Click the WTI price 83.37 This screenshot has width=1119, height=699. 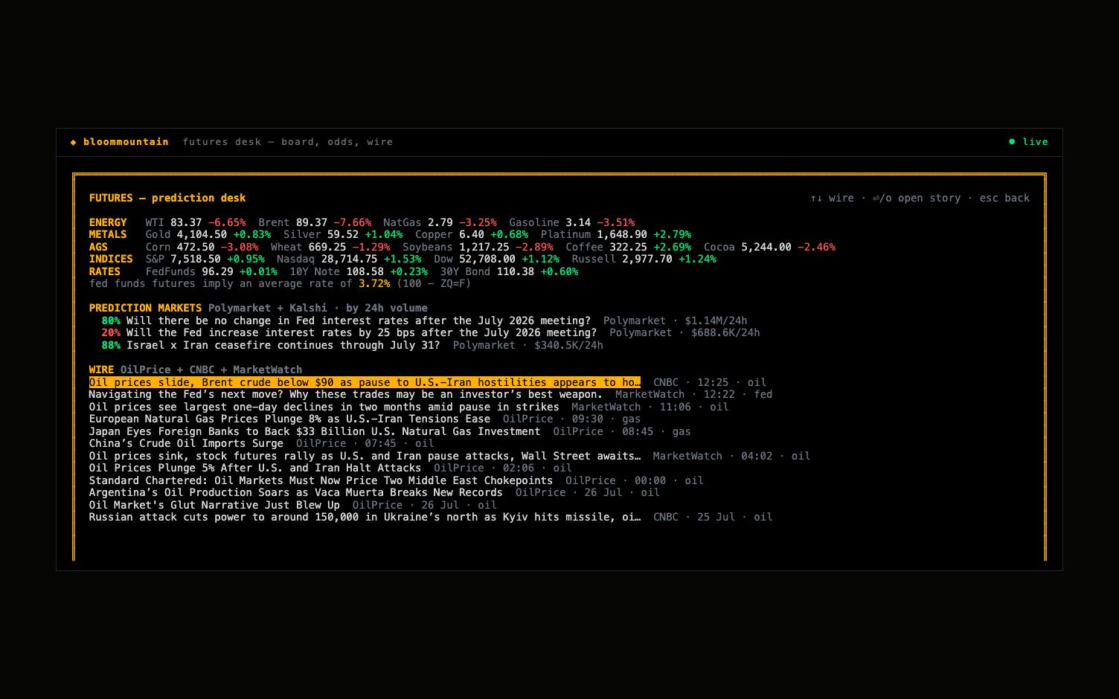click(186, 222)
